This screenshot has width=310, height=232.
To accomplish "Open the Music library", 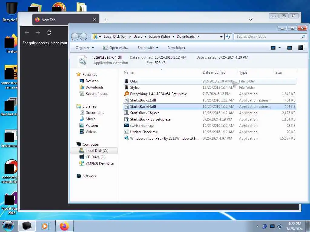I will (x=90, y=119).
